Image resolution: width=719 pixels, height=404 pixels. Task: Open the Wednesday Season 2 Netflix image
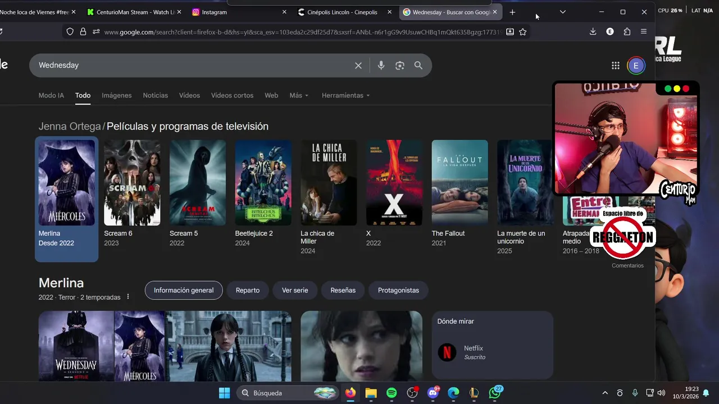coord(76,346)
